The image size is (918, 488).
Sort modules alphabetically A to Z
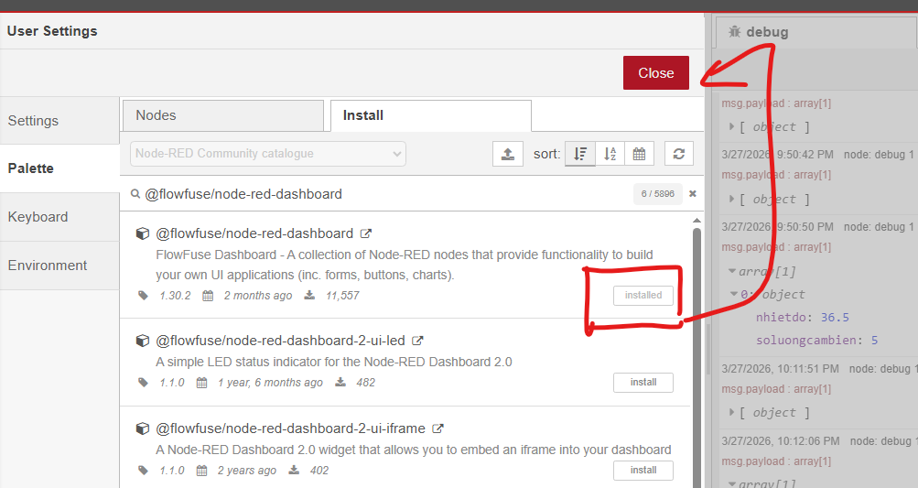[610, 154]
